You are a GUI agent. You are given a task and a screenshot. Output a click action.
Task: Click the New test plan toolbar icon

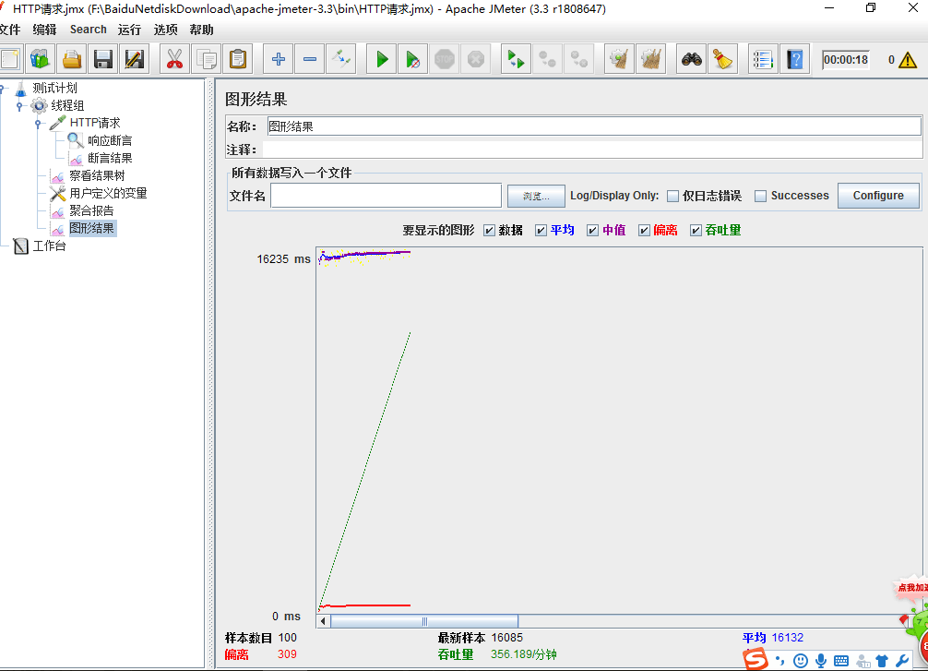(x=10, y=59)
